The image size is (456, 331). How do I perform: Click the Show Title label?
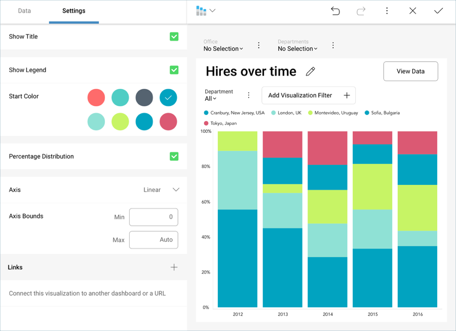tap(23, 36)
